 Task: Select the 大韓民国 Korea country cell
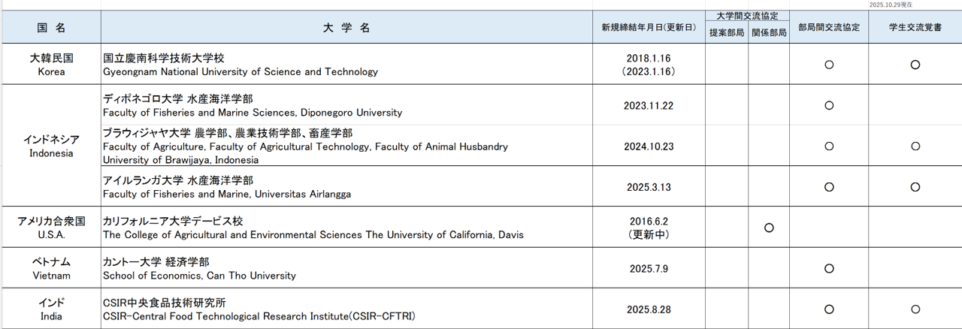click(51, 65)
